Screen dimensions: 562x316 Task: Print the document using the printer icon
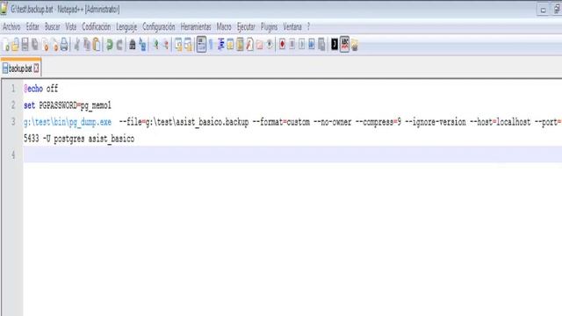pos(64,45)
